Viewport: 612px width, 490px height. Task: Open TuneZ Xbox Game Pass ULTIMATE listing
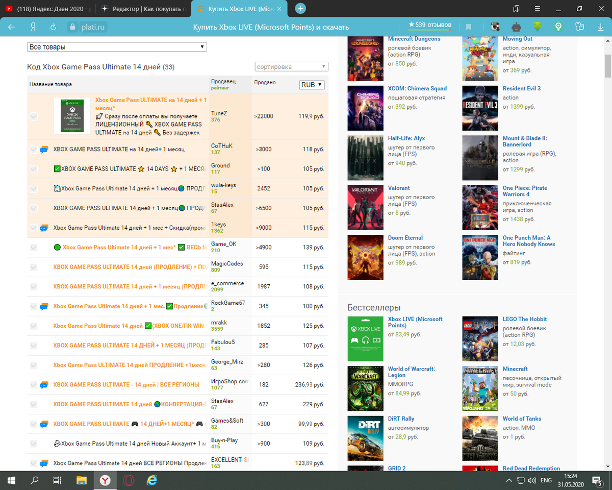[151, 104]
